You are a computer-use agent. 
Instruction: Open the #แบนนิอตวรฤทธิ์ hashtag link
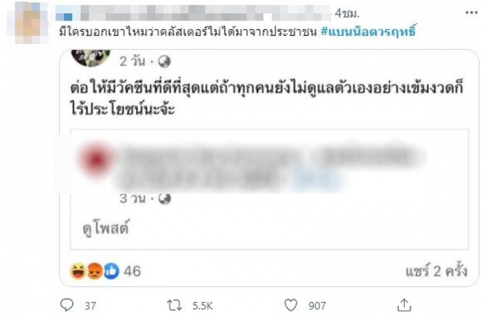(368, 31)
